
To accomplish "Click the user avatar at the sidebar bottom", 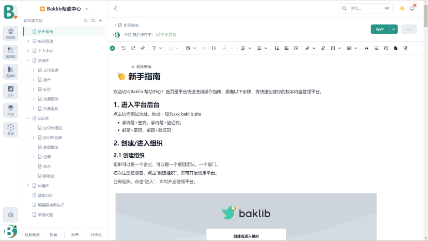I will coord(11,232).
